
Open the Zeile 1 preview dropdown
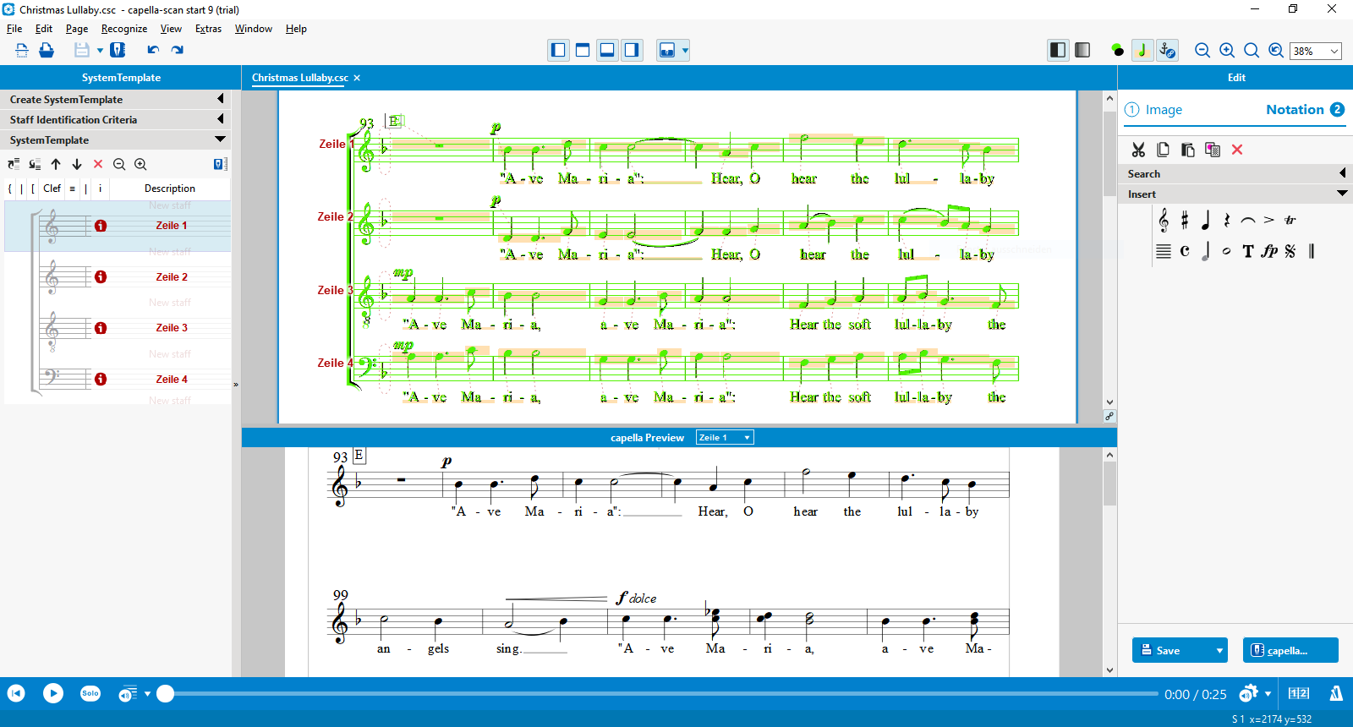coord(724,438)
